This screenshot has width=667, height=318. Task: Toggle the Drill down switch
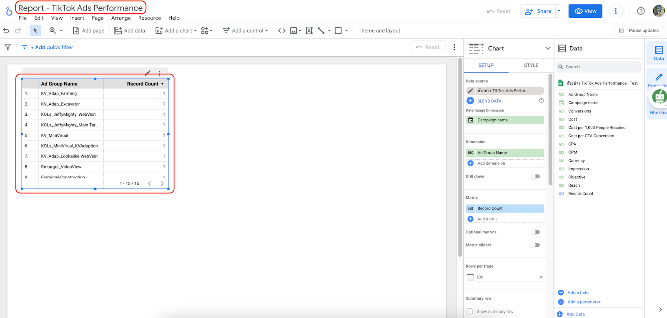pos(535,176)
